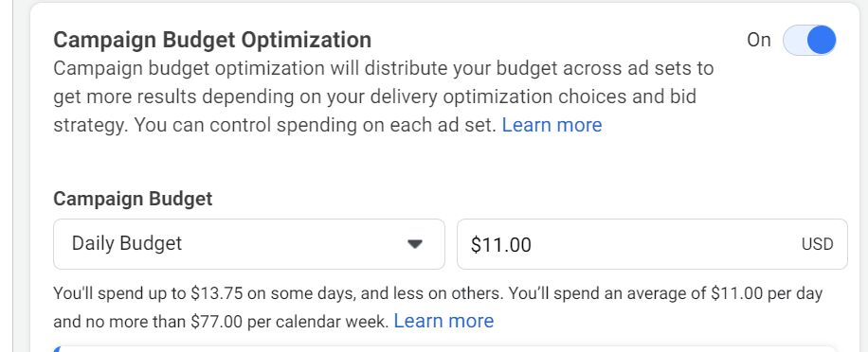Open Learn more link after "per calendar week"
The image size is (868, 352).
443,321
